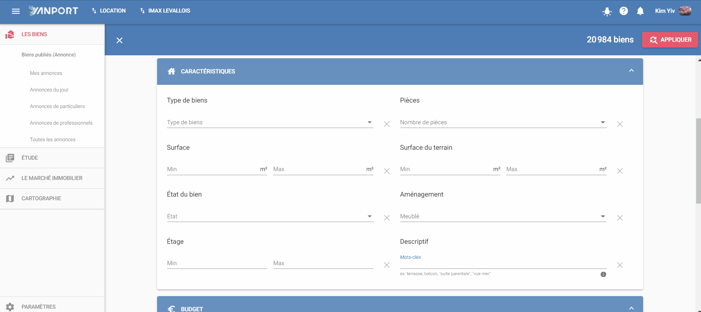
Task: Open Toutes les annonces
Action: pos(53,139)
